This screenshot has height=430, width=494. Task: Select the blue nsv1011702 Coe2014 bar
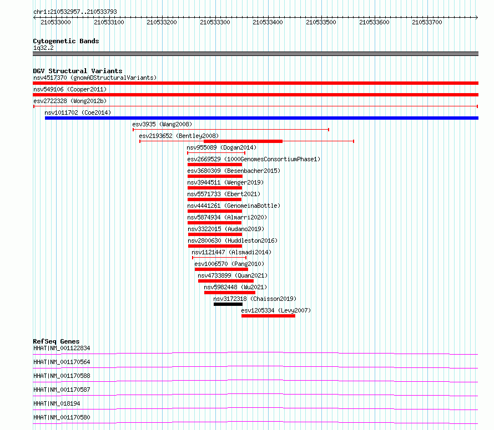pyautogui.click(x=261, y=118)
